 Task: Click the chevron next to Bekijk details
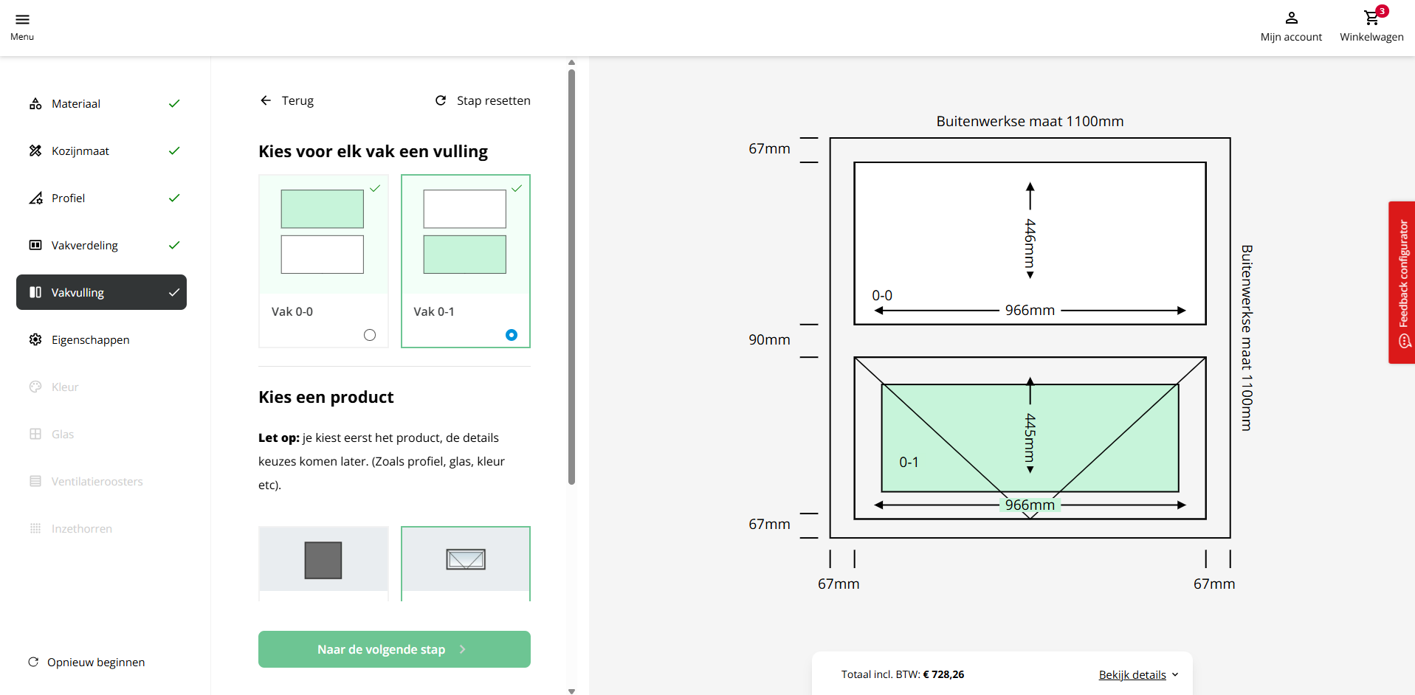1175,674
